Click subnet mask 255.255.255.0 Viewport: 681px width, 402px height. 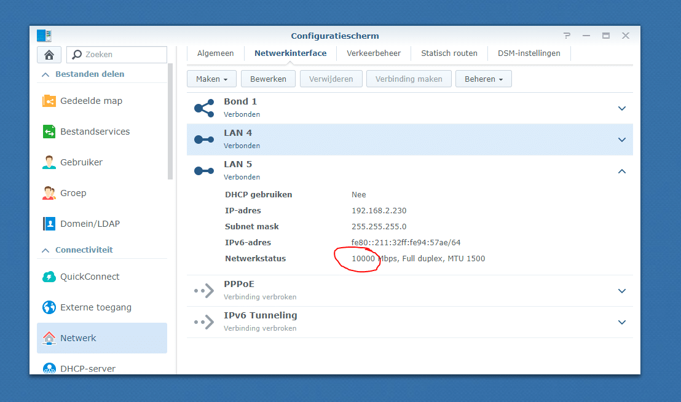click(379, 227)
